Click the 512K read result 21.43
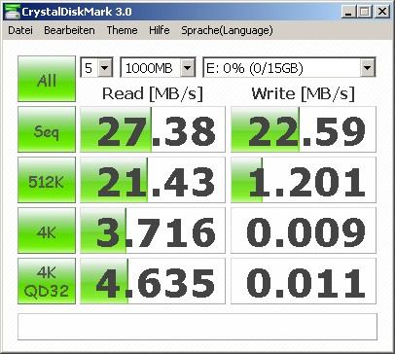 coord(153,180)
